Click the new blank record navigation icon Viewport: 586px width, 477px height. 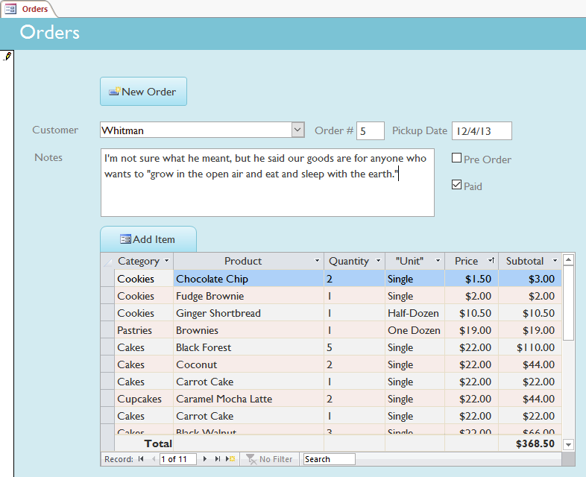point(231,459)
